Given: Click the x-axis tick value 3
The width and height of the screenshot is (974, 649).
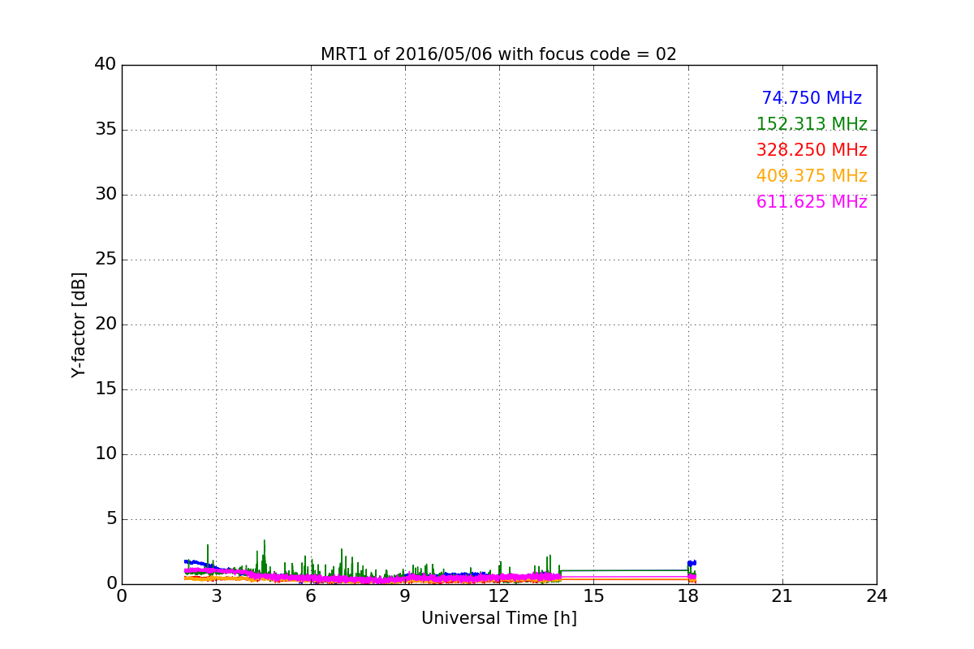Looking at the screenshot, I should click(x=216, y=596).
